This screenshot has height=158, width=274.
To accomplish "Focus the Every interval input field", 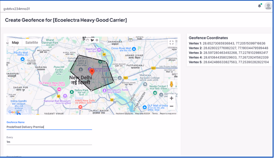I will [49, 142].
